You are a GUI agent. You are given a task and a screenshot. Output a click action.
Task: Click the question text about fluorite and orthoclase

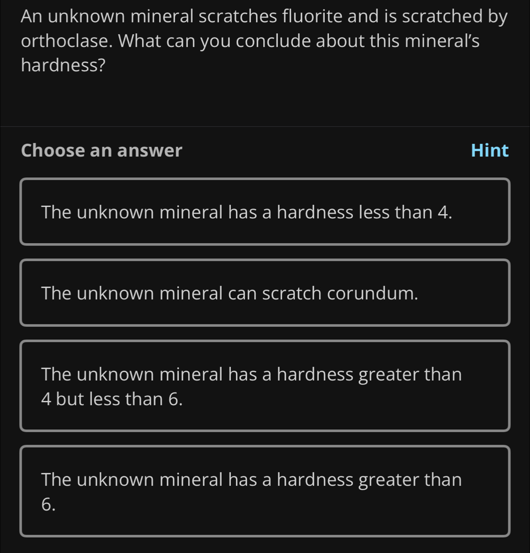(265, 41)
